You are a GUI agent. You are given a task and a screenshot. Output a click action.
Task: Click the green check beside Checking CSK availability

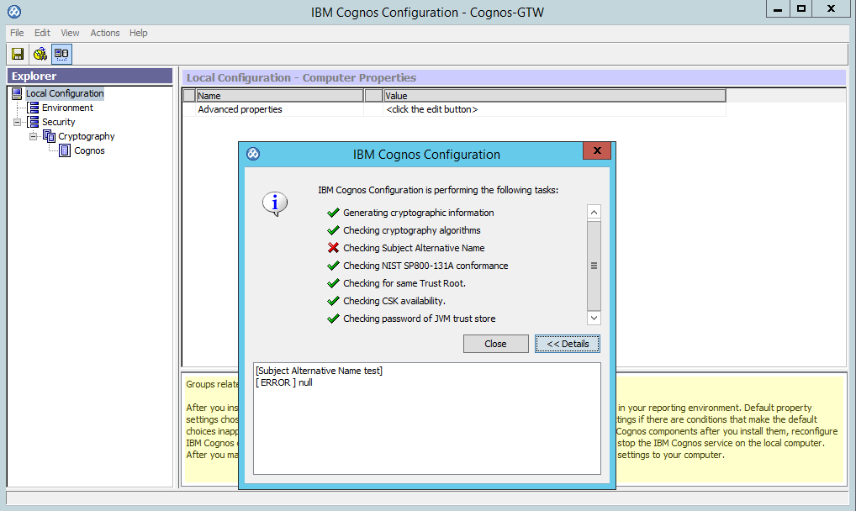click(333, 301)
